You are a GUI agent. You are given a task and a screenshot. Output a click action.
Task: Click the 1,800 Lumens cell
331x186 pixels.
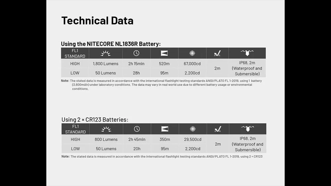point(106,64)
